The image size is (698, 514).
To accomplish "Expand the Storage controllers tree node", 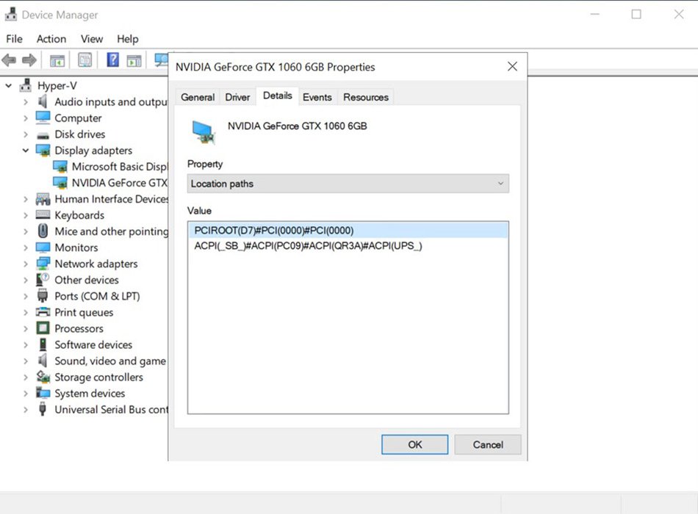I will (26, 377).
